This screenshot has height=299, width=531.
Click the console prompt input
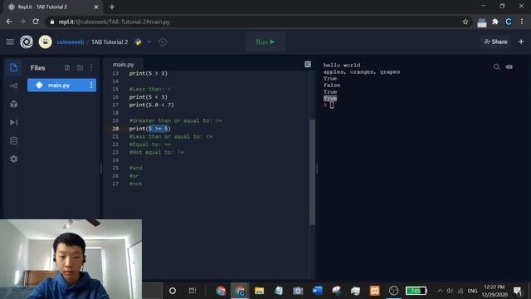point(332,105)
